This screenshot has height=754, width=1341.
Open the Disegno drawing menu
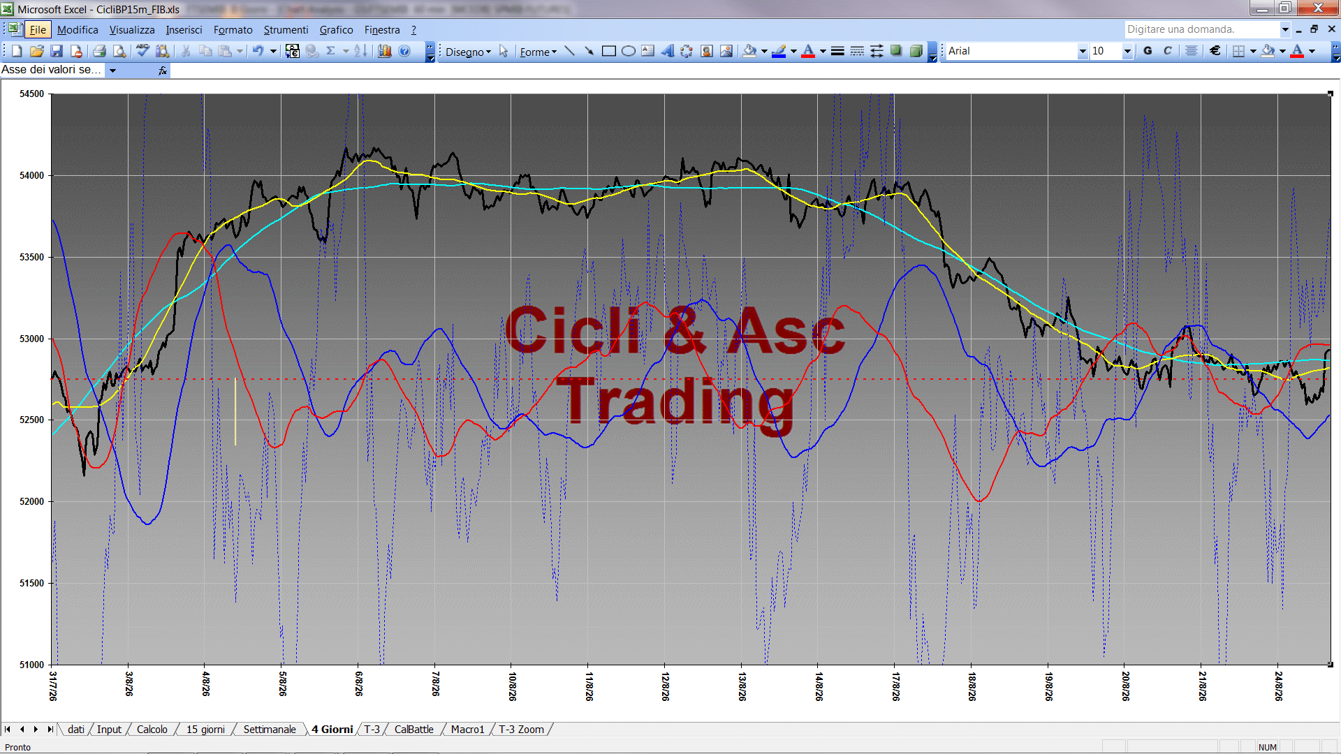469,52
